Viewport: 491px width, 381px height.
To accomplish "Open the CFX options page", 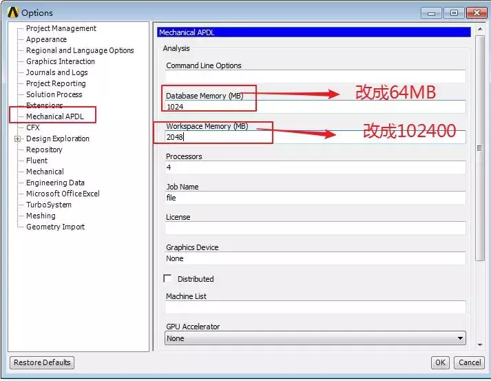I will [x=33, y=127].
